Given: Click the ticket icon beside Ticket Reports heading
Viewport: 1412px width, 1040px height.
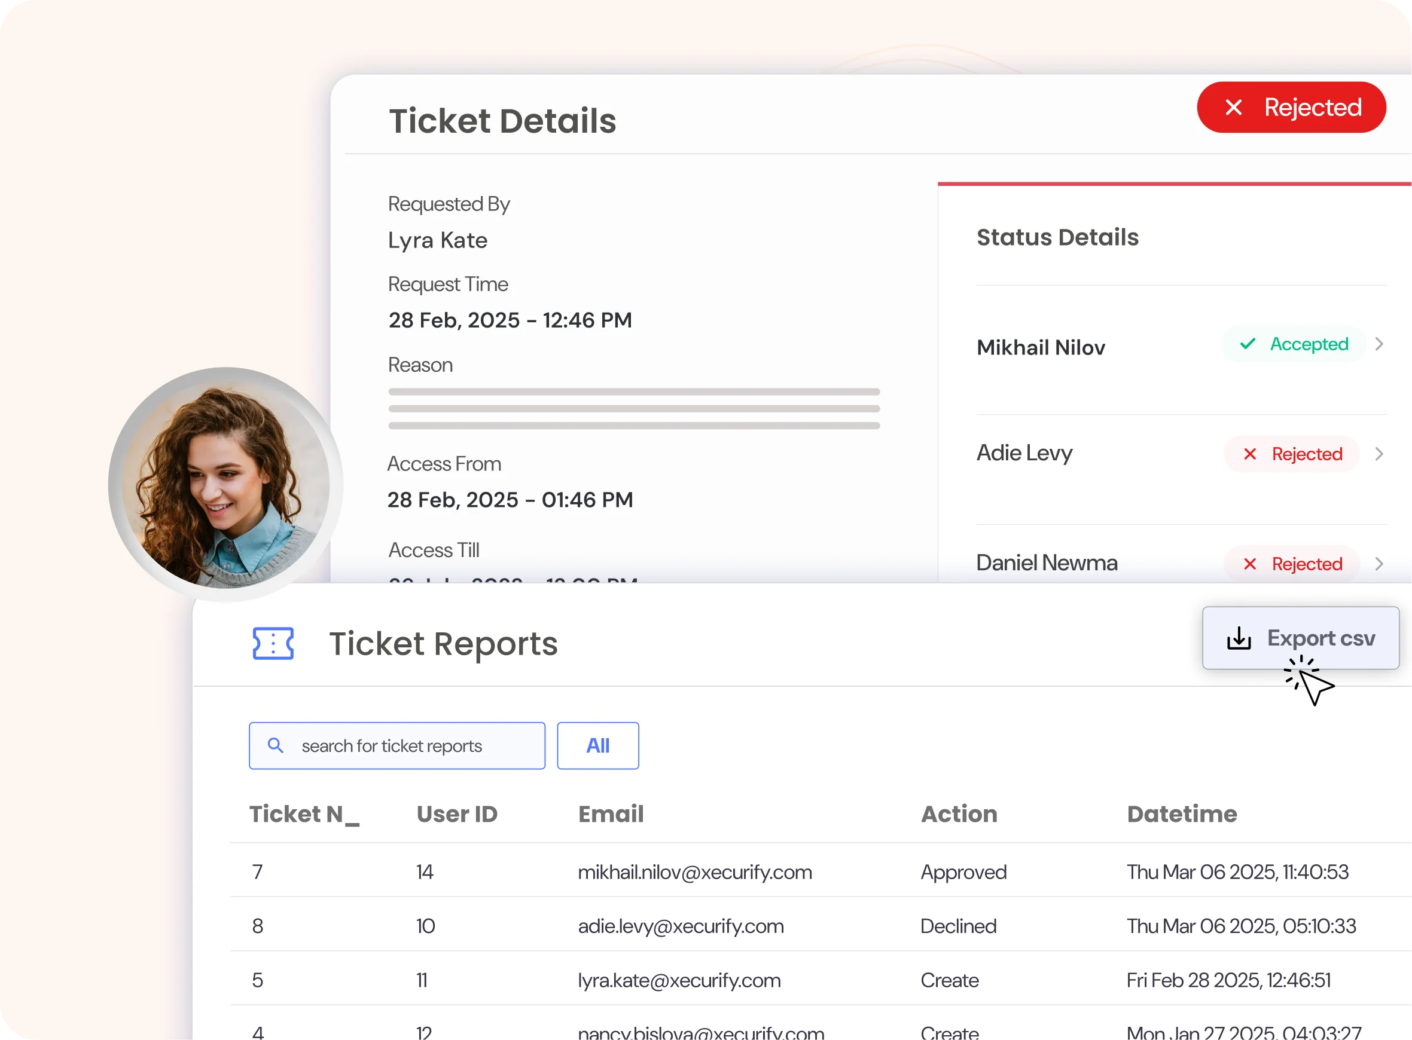Looking at the screenshot, I should click(273, 643).
